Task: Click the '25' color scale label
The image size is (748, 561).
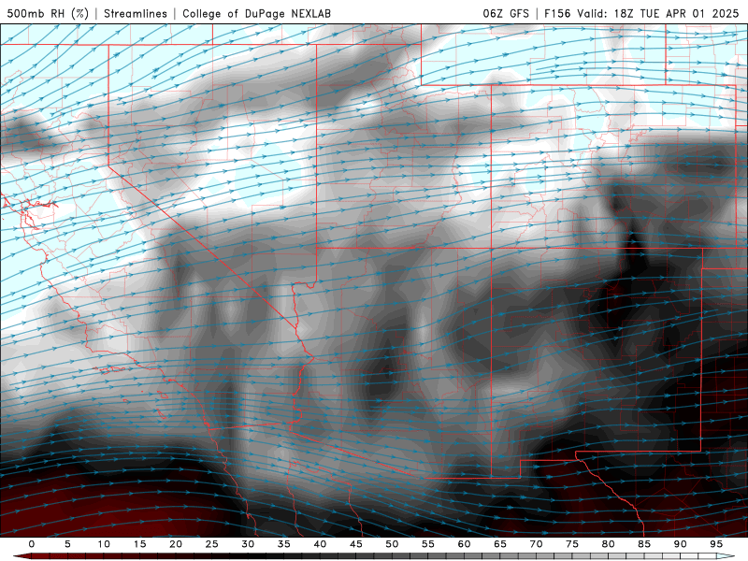Action: click(x=212, y=544)
